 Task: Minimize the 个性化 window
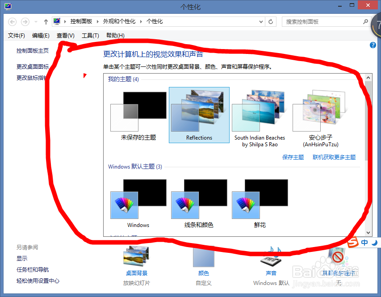click(x=340, y=6)
